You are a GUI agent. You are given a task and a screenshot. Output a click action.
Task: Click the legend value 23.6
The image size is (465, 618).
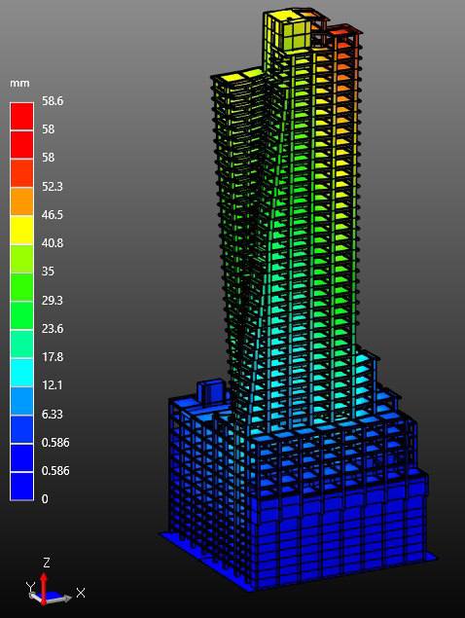(53, 328)
